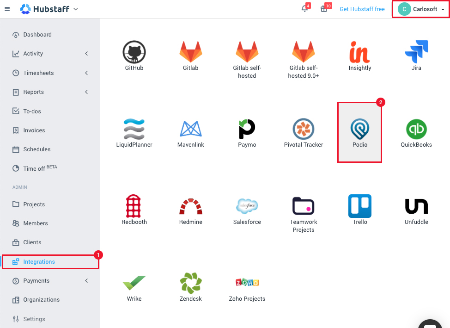Select the Redmine integration icon
Screen dimensions: 450x328
pyautogui.click(x=190, y=206)
